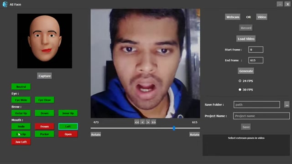
Task: Select the red Jaw Left pose button
Action: (x=21, y=142)
